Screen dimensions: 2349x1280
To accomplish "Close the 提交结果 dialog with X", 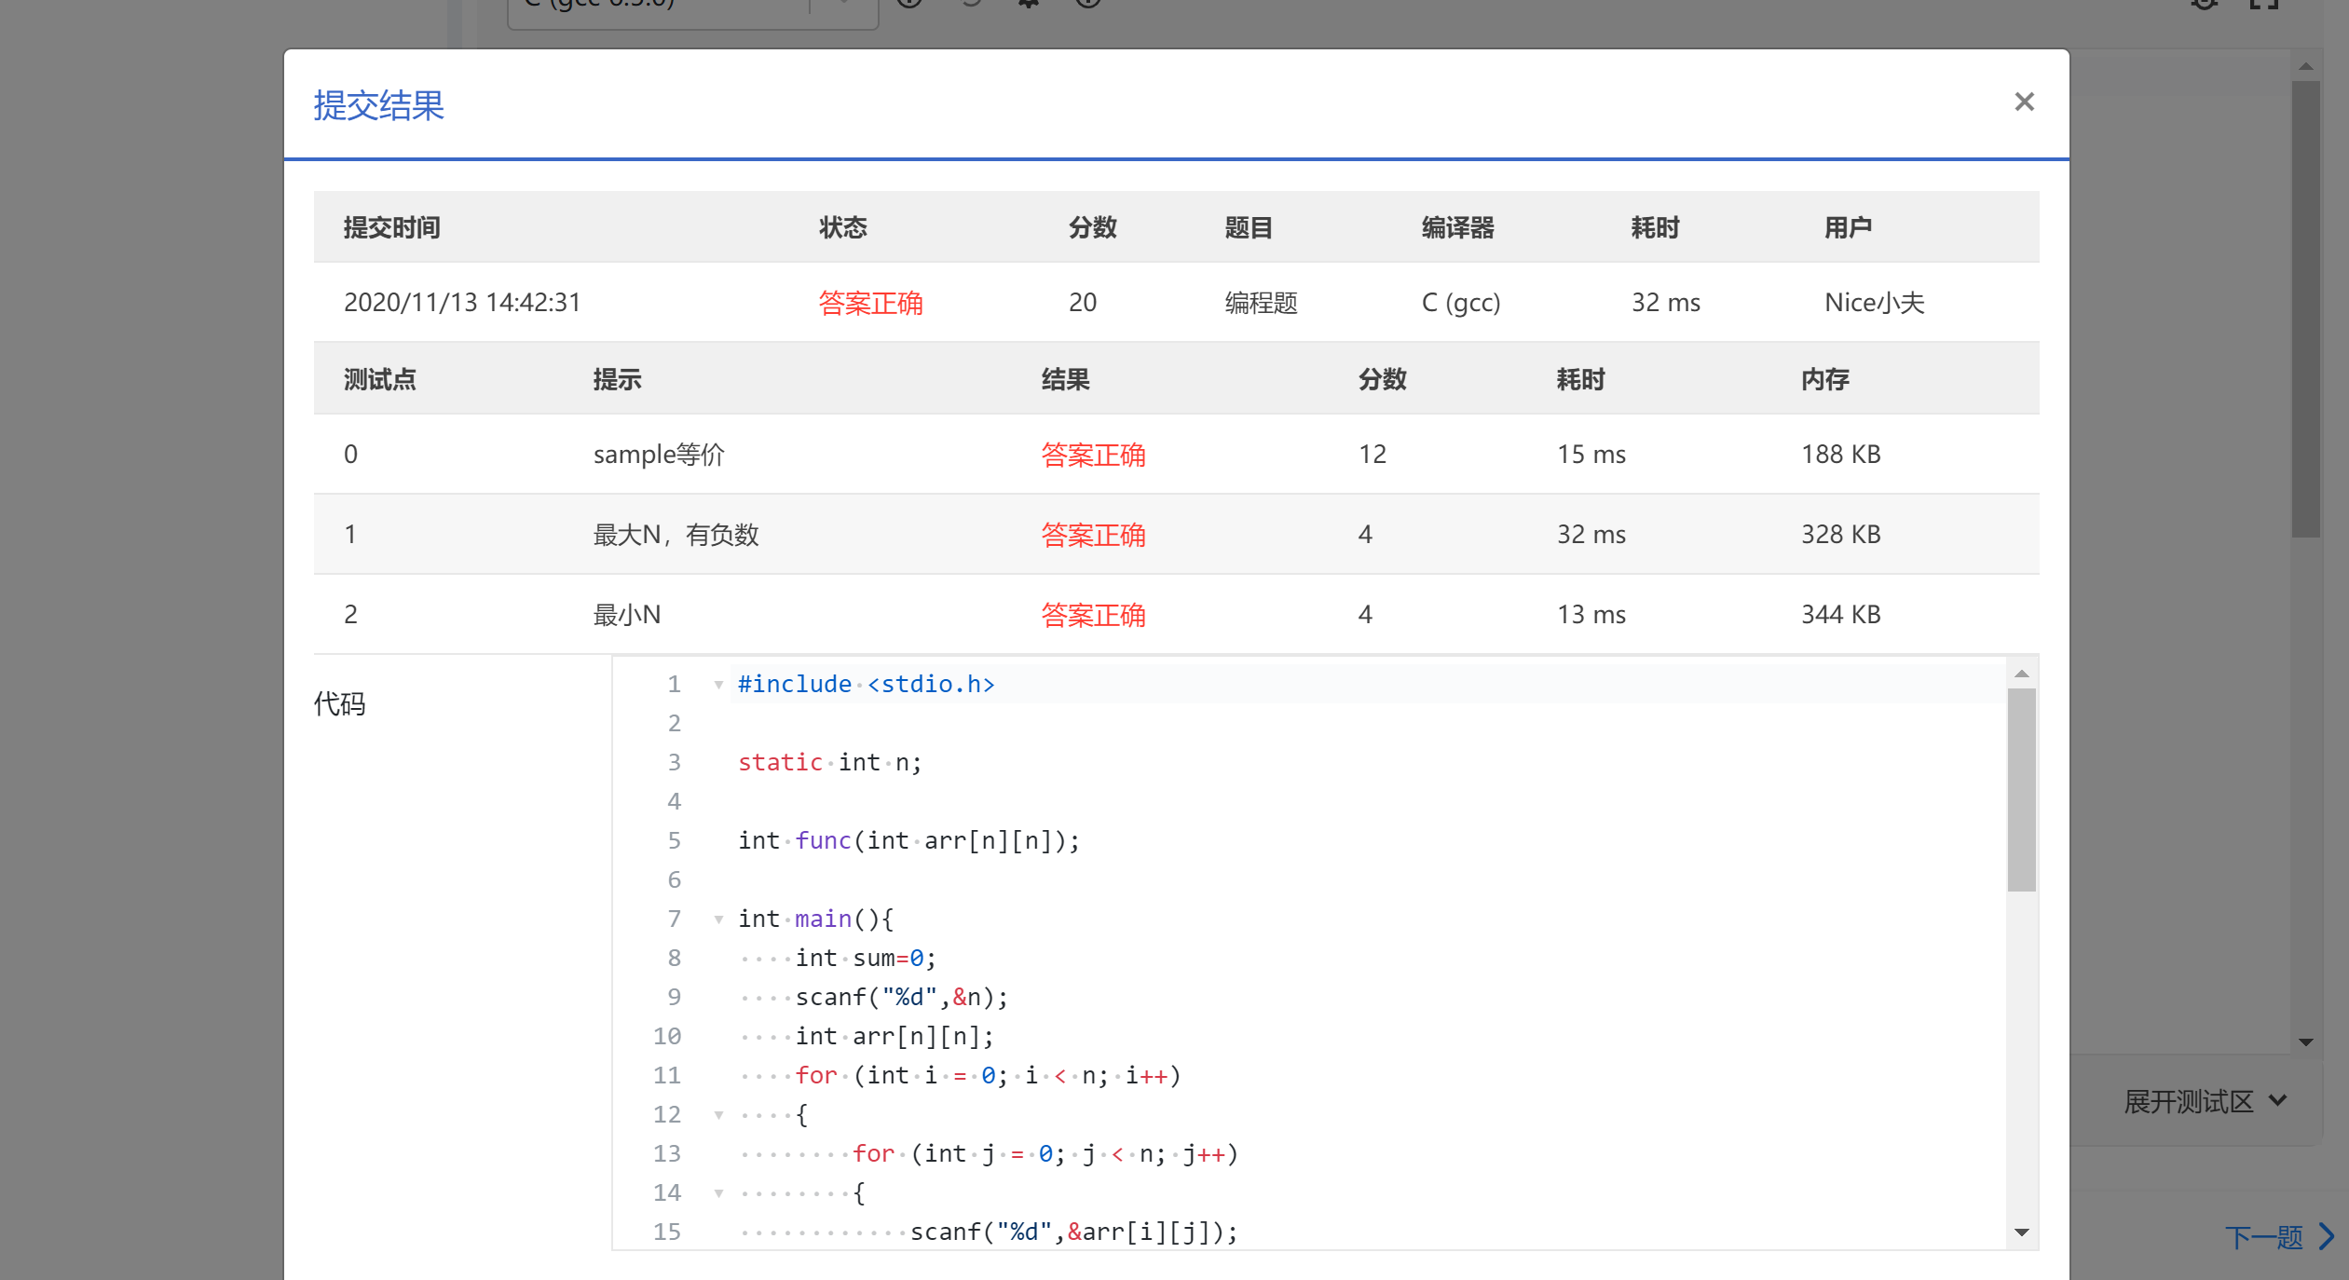I will click(2023, 102).
